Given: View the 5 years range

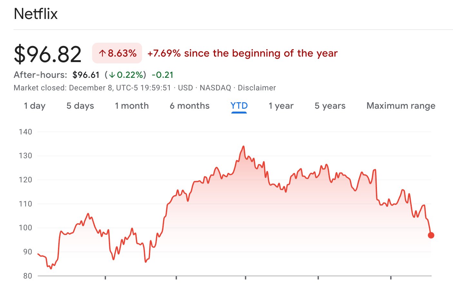Looking at the screenshot, I should 330,106.
